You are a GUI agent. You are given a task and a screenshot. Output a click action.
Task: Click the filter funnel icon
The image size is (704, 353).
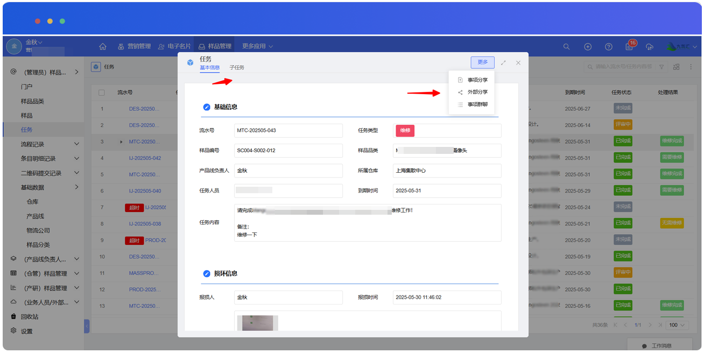(x=661, y=67)
